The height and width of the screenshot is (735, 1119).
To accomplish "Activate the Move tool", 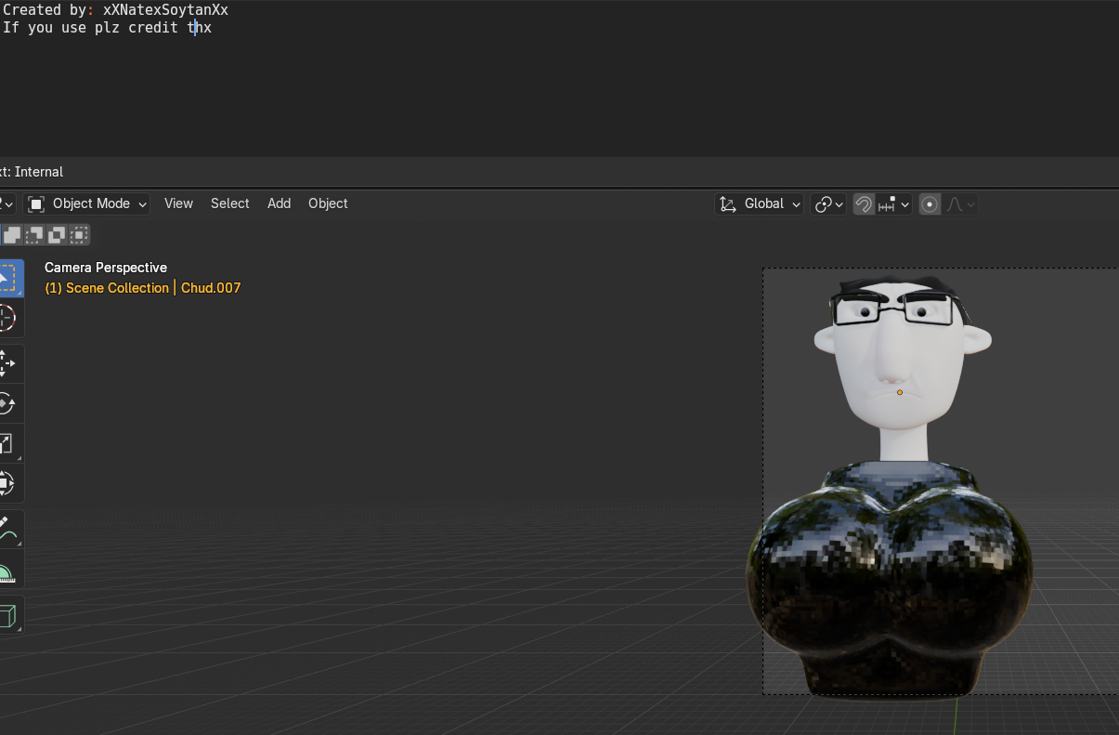I will (7, 362).
